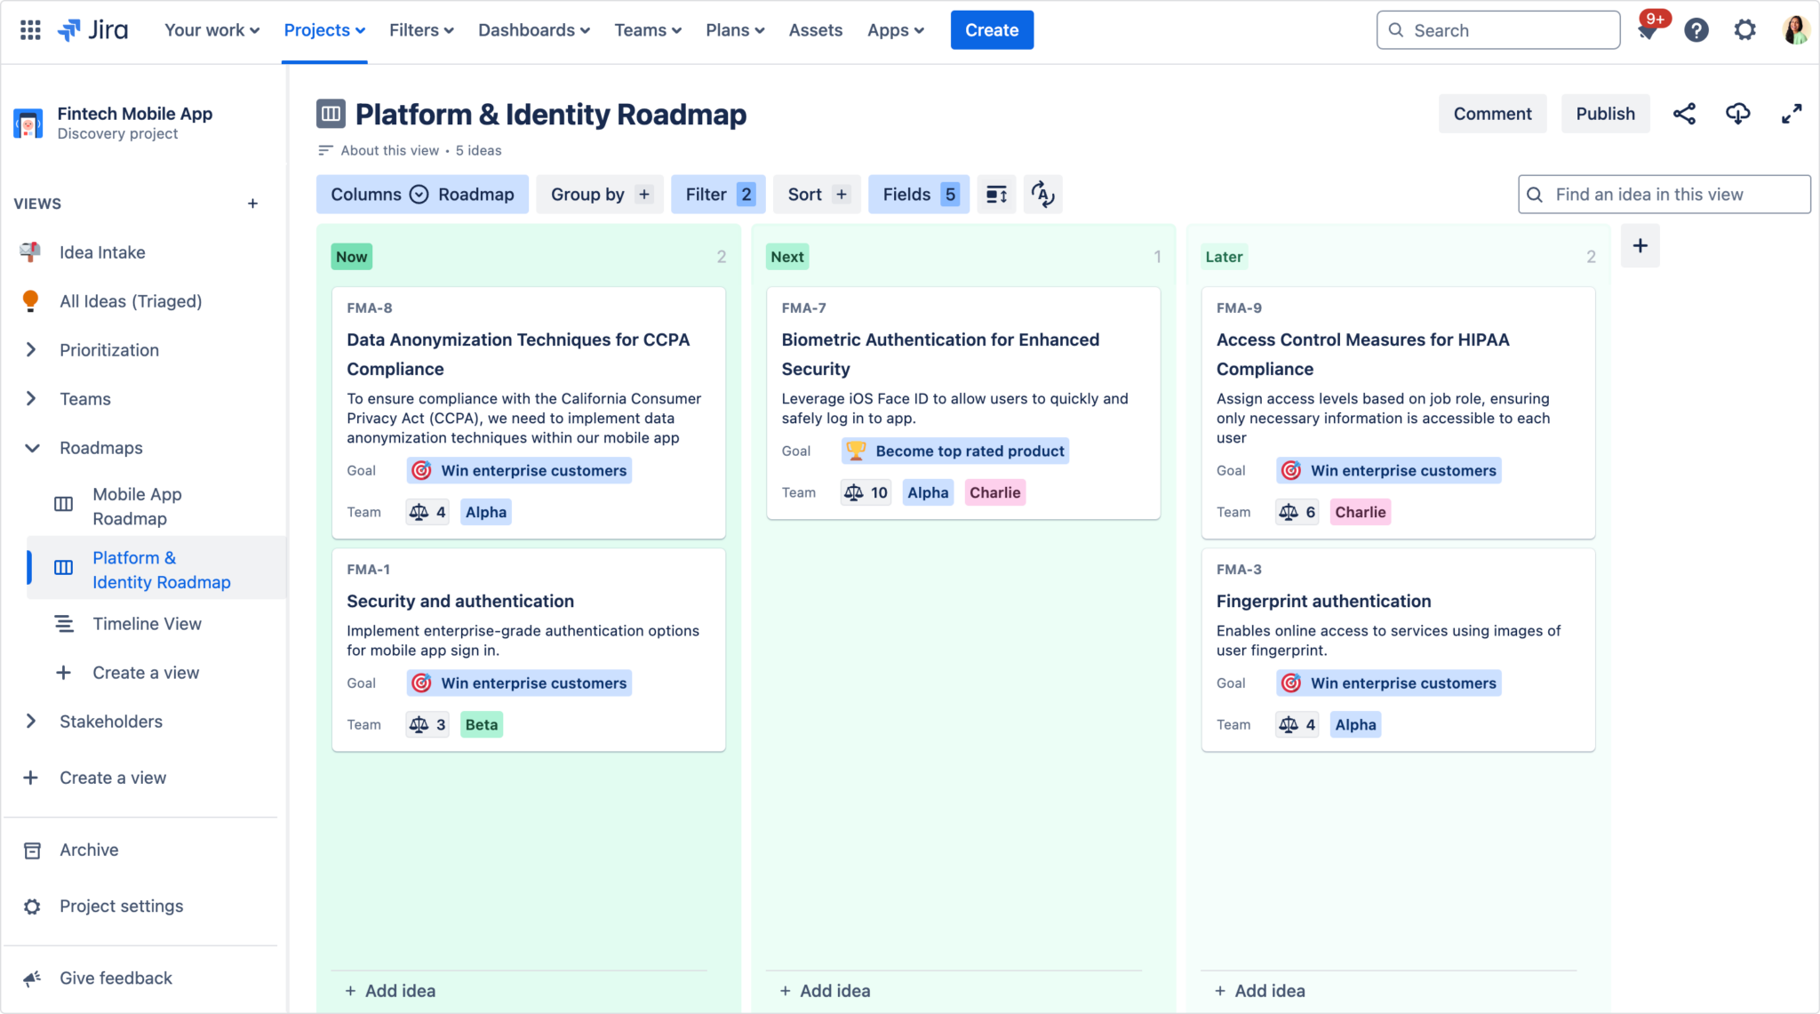Expand the Stakeholders section
Screen dimensions: 1820x1014
31,722
